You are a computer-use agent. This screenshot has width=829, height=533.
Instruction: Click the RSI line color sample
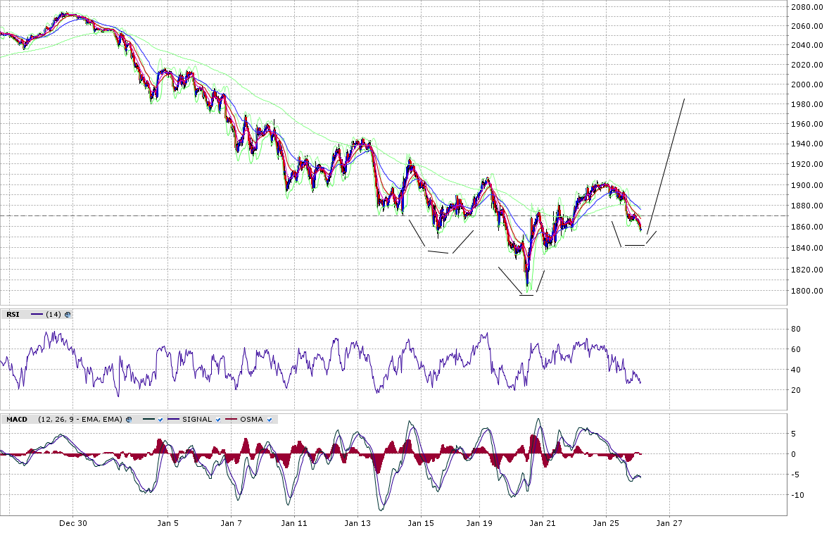(37, 315)
